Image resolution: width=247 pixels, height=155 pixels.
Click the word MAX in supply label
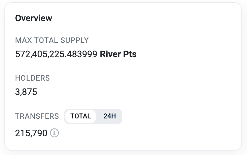[22, 40]
